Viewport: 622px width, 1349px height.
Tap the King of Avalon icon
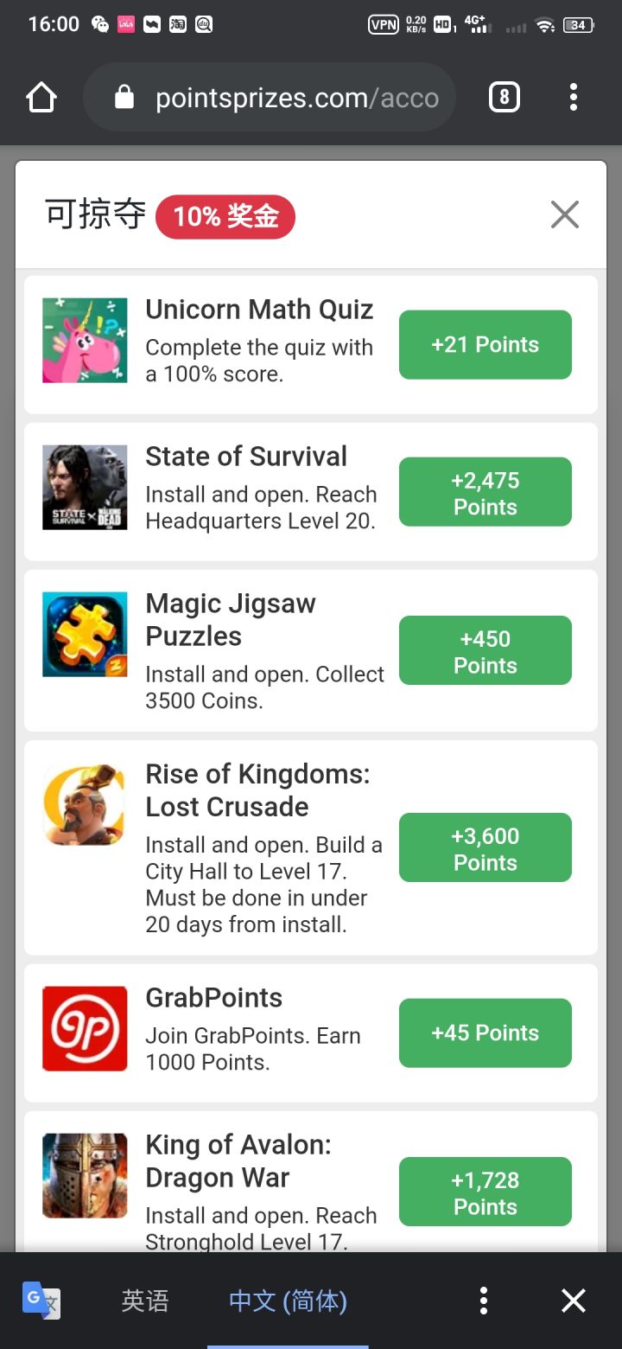(85, 1176)
